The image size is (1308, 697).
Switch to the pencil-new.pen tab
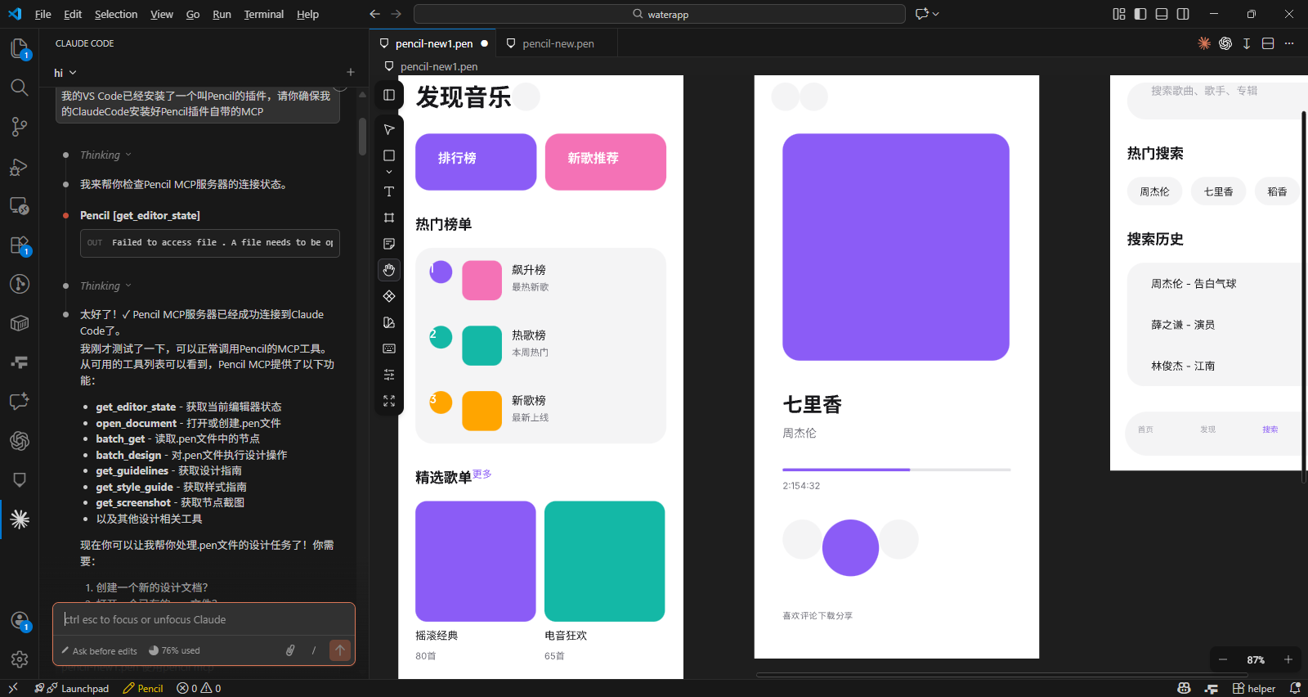pyautogui.click(x=558, y=43)
